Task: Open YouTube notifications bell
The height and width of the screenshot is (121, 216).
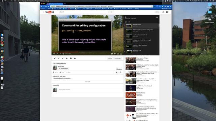Action: [x=163, y=12]
